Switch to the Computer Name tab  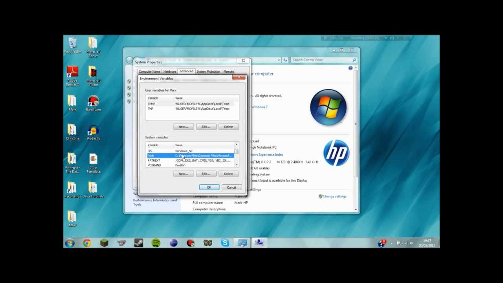pos(149,72)
